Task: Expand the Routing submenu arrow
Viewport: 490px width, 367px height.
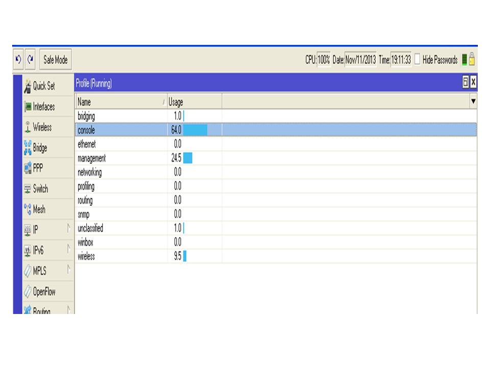Action: 69,309
